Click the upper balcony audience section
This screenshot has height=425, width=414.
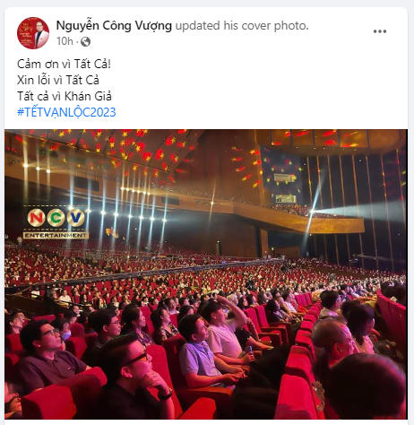[287, 208]
